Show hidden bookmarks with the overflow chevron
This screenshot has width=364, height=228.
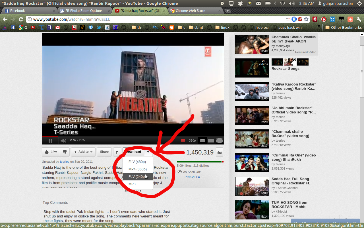pyautogui.click(x=319, y=27)
